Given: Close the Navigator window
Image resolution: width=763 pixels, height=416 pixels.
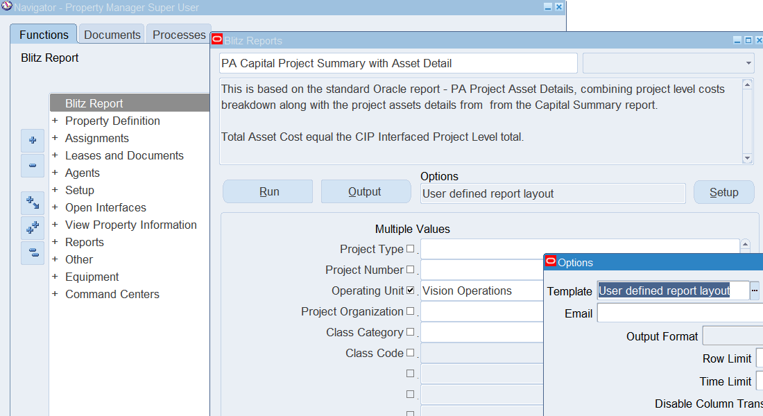Looking at the screenshot, I should 558,7.
